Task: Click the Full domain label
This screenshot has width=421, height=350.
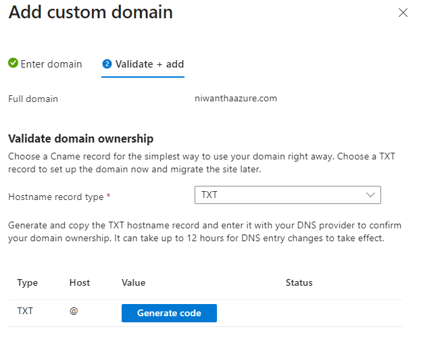Action: point(33,99)
